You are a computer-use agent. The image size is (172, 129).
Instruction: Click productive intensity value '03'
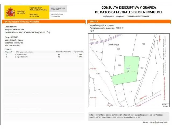(59, 55)
